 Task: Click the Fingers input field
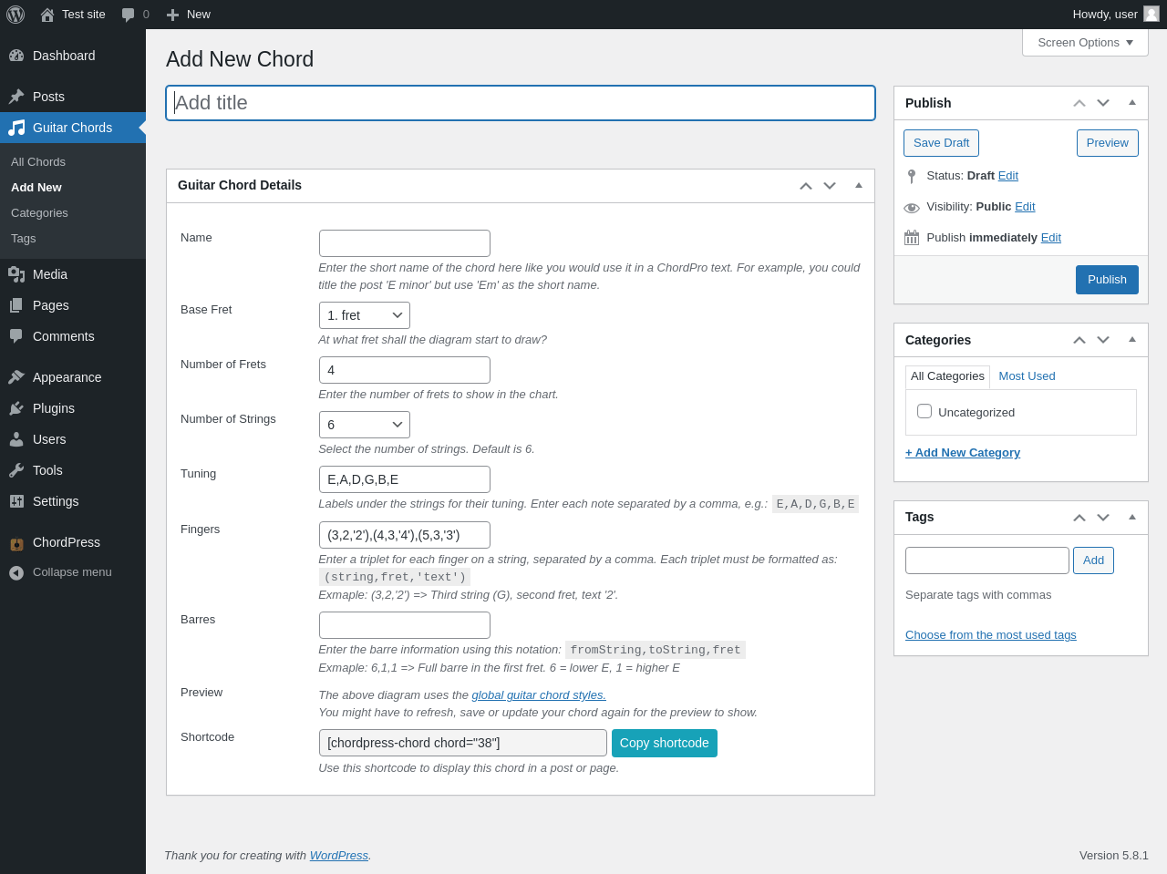(x=405, y=535)
